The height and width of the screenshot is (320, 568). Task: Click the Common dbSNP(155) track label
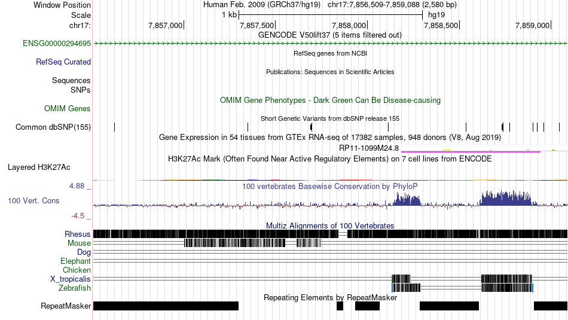tap(53, 127)
